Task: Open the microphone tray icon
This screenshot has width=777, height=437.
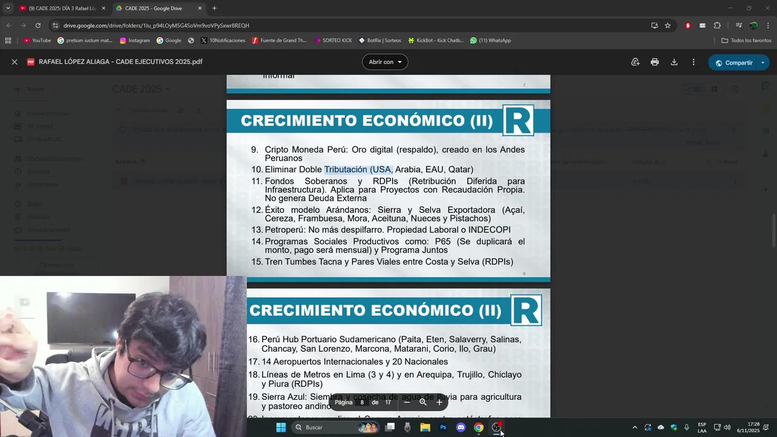Action: click(x=687, y=427)
